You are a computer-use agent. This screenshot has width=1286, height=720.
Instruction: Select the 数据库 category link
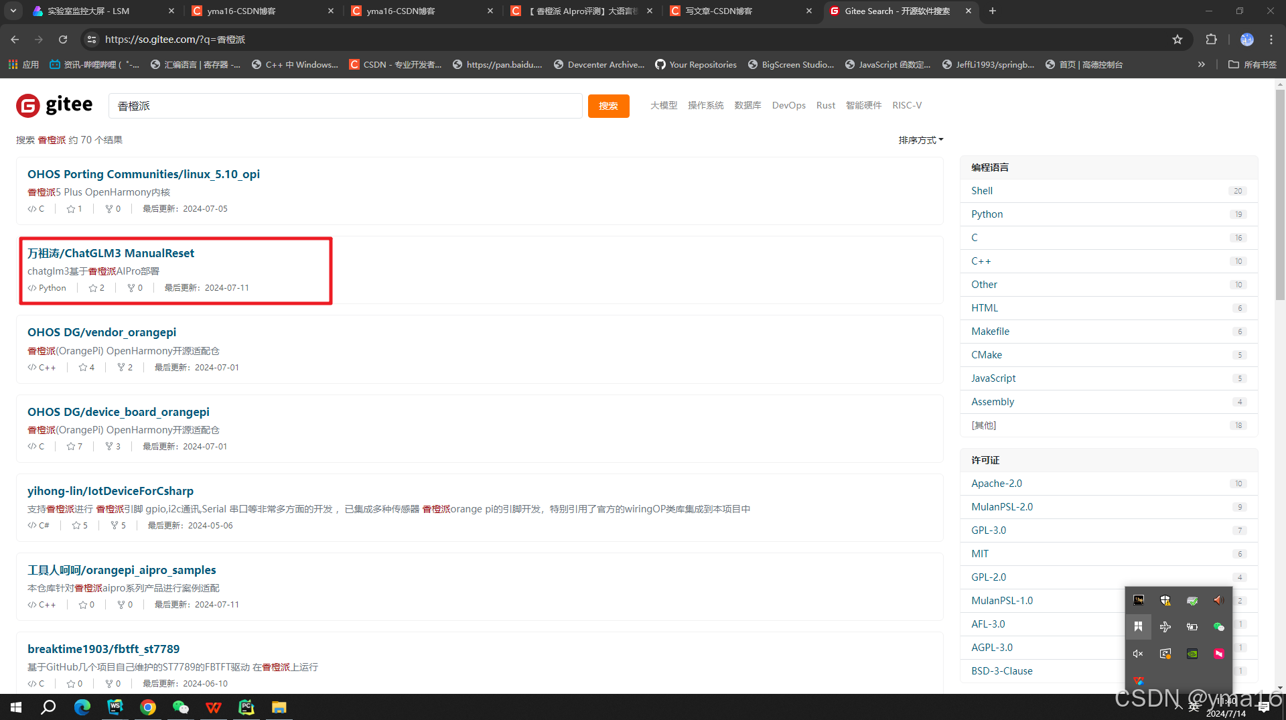point(747,105)
